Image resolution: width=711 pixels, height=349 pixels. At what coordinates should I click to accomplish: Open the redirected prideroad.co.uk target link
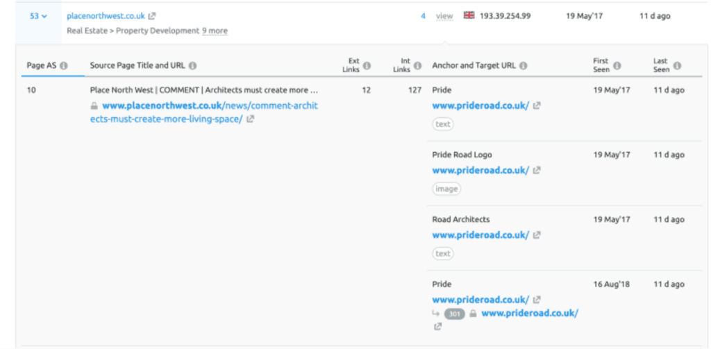click(530, 313)
